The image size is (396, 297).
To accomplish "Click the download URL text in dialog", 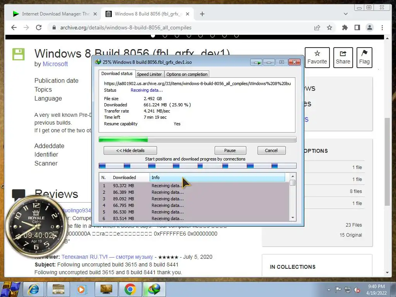I will coord(197,84).
